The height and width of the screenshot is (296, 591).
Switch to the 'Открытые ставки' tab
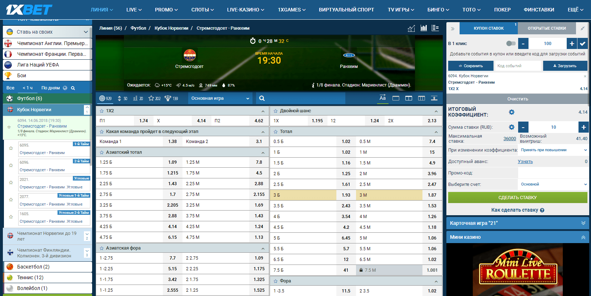point(547,28)
